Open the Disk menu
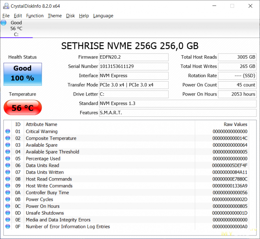The height and width of the screenshot is (239, 260). tap(70, 16)
